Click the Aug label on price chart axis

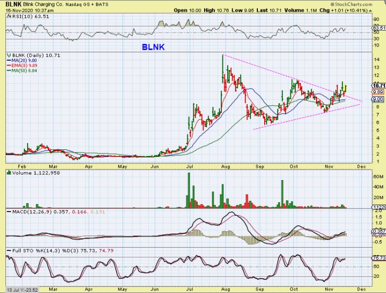[225, 166]
